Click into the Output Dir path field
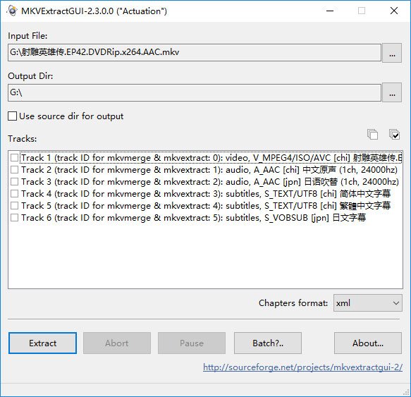 [x=195, y=92]
